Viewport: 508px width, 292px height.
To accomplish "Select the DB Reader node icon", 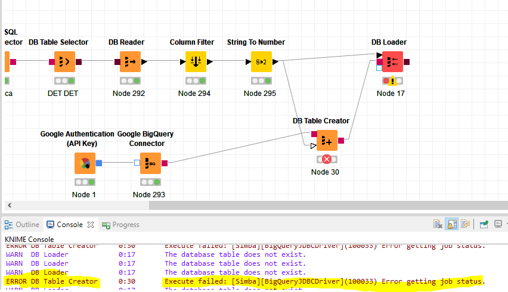I will [130, 62].
